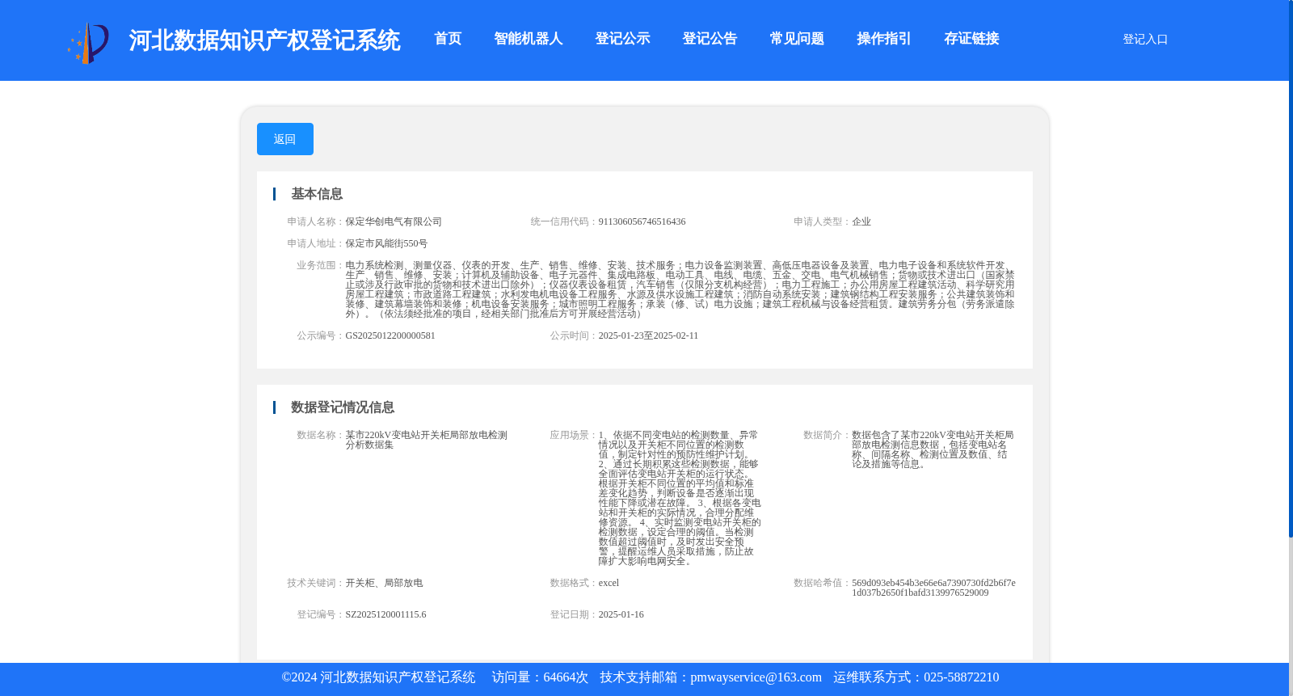Viewport: 1293px width, 696px height.
Task: Select the applicant name 保定华创电气有限公司
Action: point(394,221)
